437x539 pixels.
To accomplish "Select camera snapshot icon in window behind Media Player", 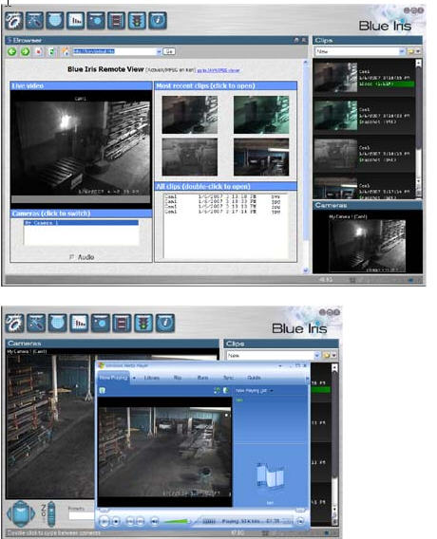I will (101, 324).
